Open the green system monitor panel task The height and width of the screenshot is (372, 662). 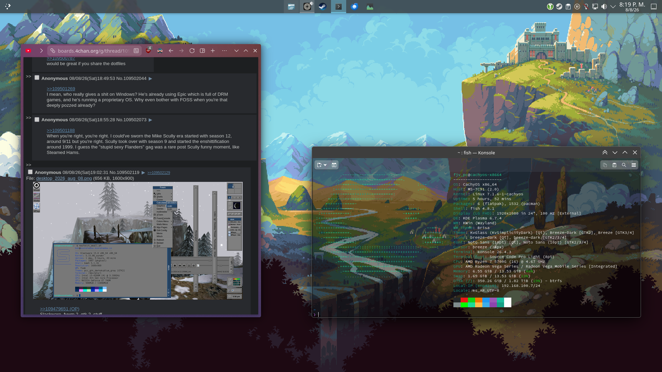[x=370, y=7]
